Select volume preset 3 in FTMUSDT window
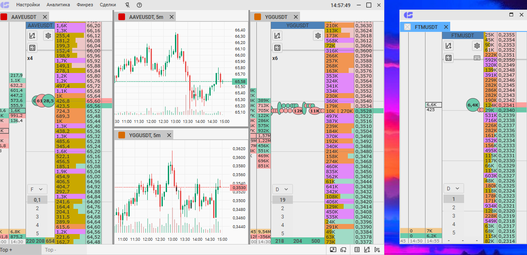This screenshot has width=527, height=255. click(453, 216)
